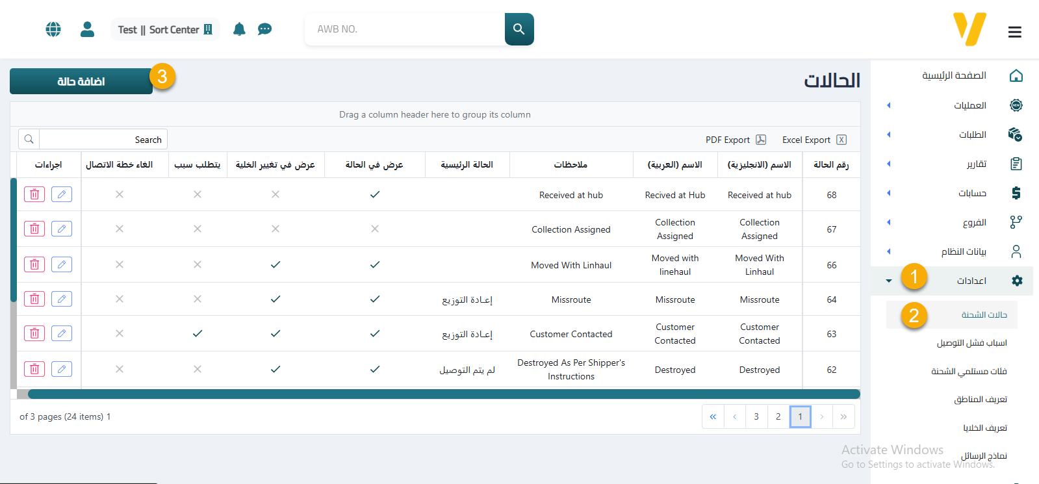This screenshot has width=1039, height=484.
Task: Edit the Customer Contacted row 63
Action: coord(62,333)
